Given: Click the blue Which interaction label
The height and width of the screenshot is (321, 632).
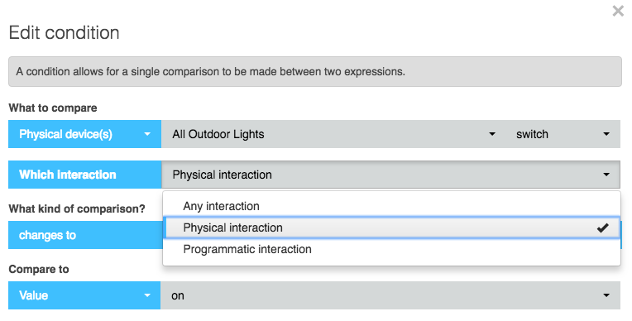Looking at the screenshot, I should point(84,175).
